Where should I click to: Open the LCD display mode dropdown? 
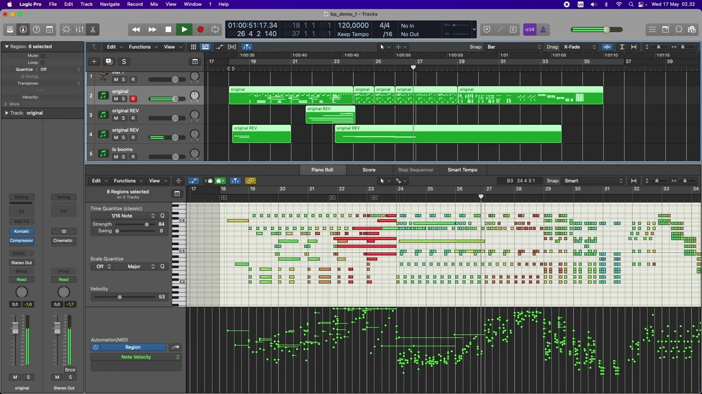[474, 30]
